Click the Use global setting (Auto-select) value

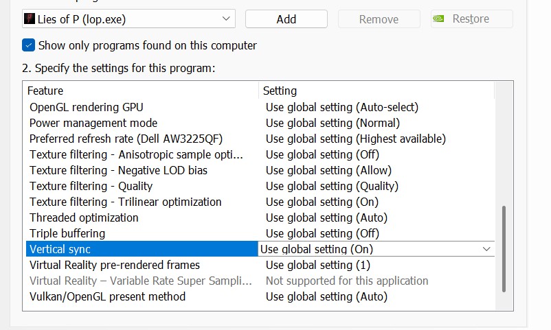342,107
